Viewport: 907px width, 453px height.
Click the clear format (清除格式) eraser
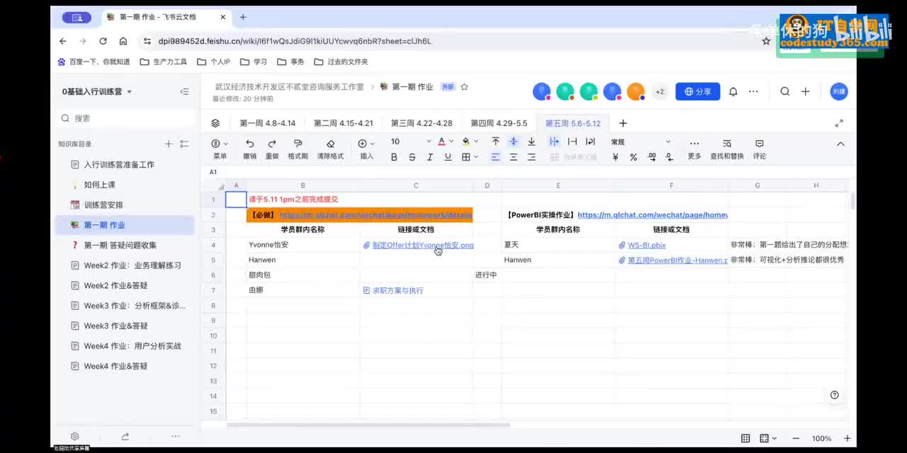(330, 143)
